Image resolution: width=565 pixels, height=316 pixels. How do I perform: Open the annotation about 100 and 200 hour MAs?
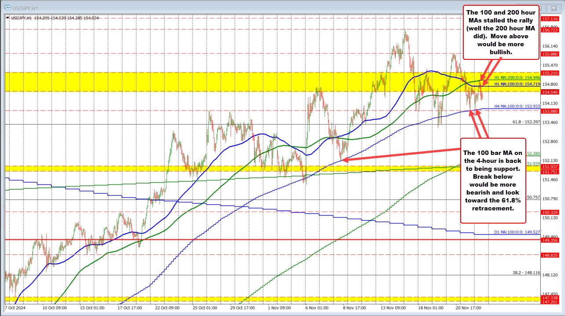click(501, 32)
